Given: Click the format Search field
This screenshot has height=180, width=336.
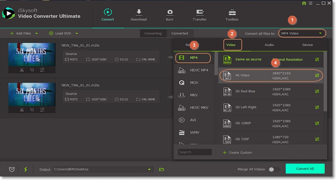Looking at the screenshot, I should coord(195,152).
